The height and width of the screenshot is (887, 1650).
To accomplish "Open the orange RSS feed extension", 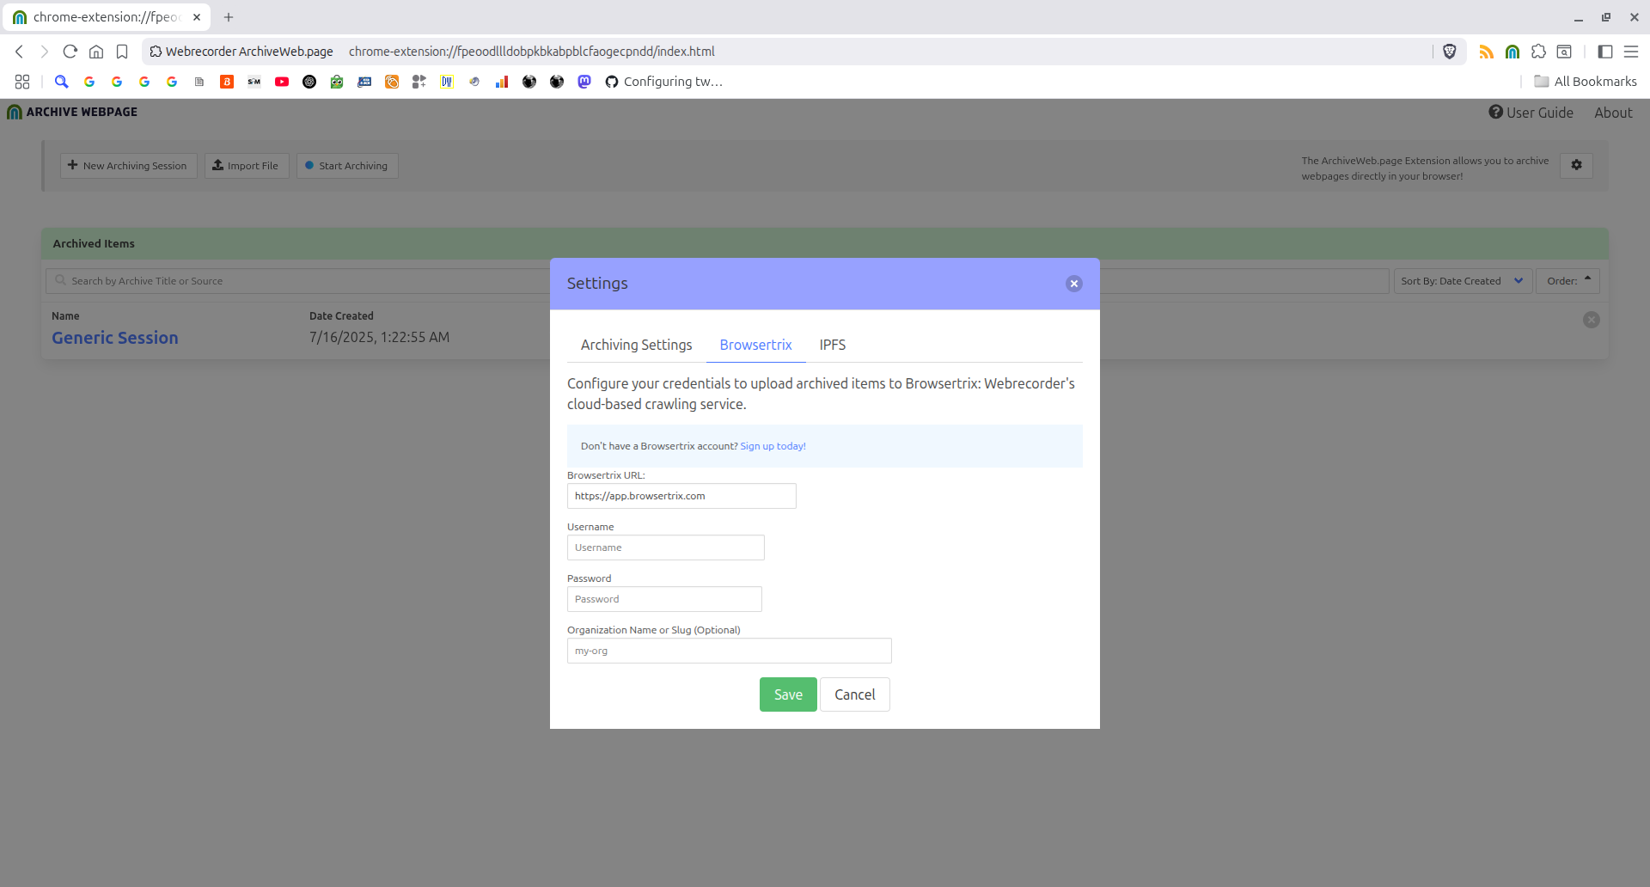I will (1486, 52).
